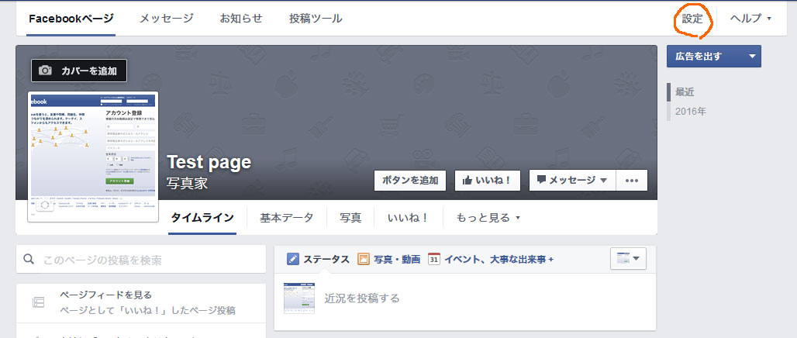
Task: Open the ヘルプ help dropdown
Action: (x=750, y=19)
